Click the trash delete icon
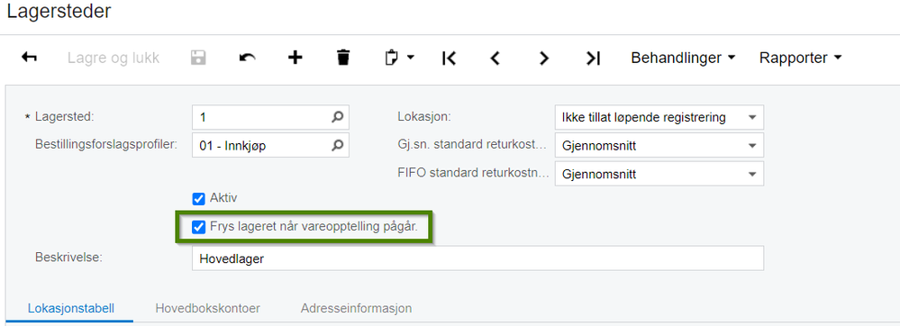The image size is (900, 326). click(x=343, y=58)
